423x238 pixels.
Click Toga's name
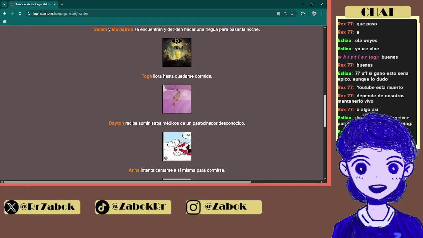click(147, 76)
